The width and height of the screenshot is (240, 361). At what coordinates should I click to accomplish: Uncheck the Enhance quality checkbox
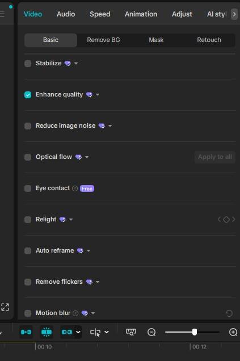28,95
